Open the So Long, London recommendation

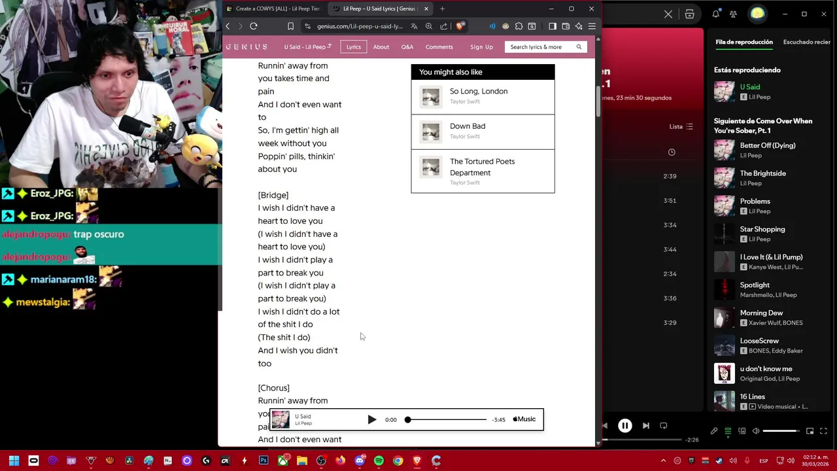tap(483, 97)
